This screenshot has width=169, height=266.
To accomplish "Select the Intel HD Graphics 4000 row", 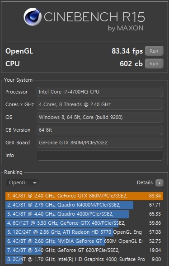I will (84, 259).
